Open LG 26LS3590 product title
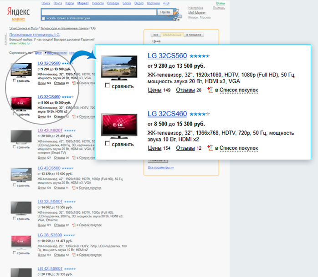This screenshot has height=277, width=318. click(50, 235)
